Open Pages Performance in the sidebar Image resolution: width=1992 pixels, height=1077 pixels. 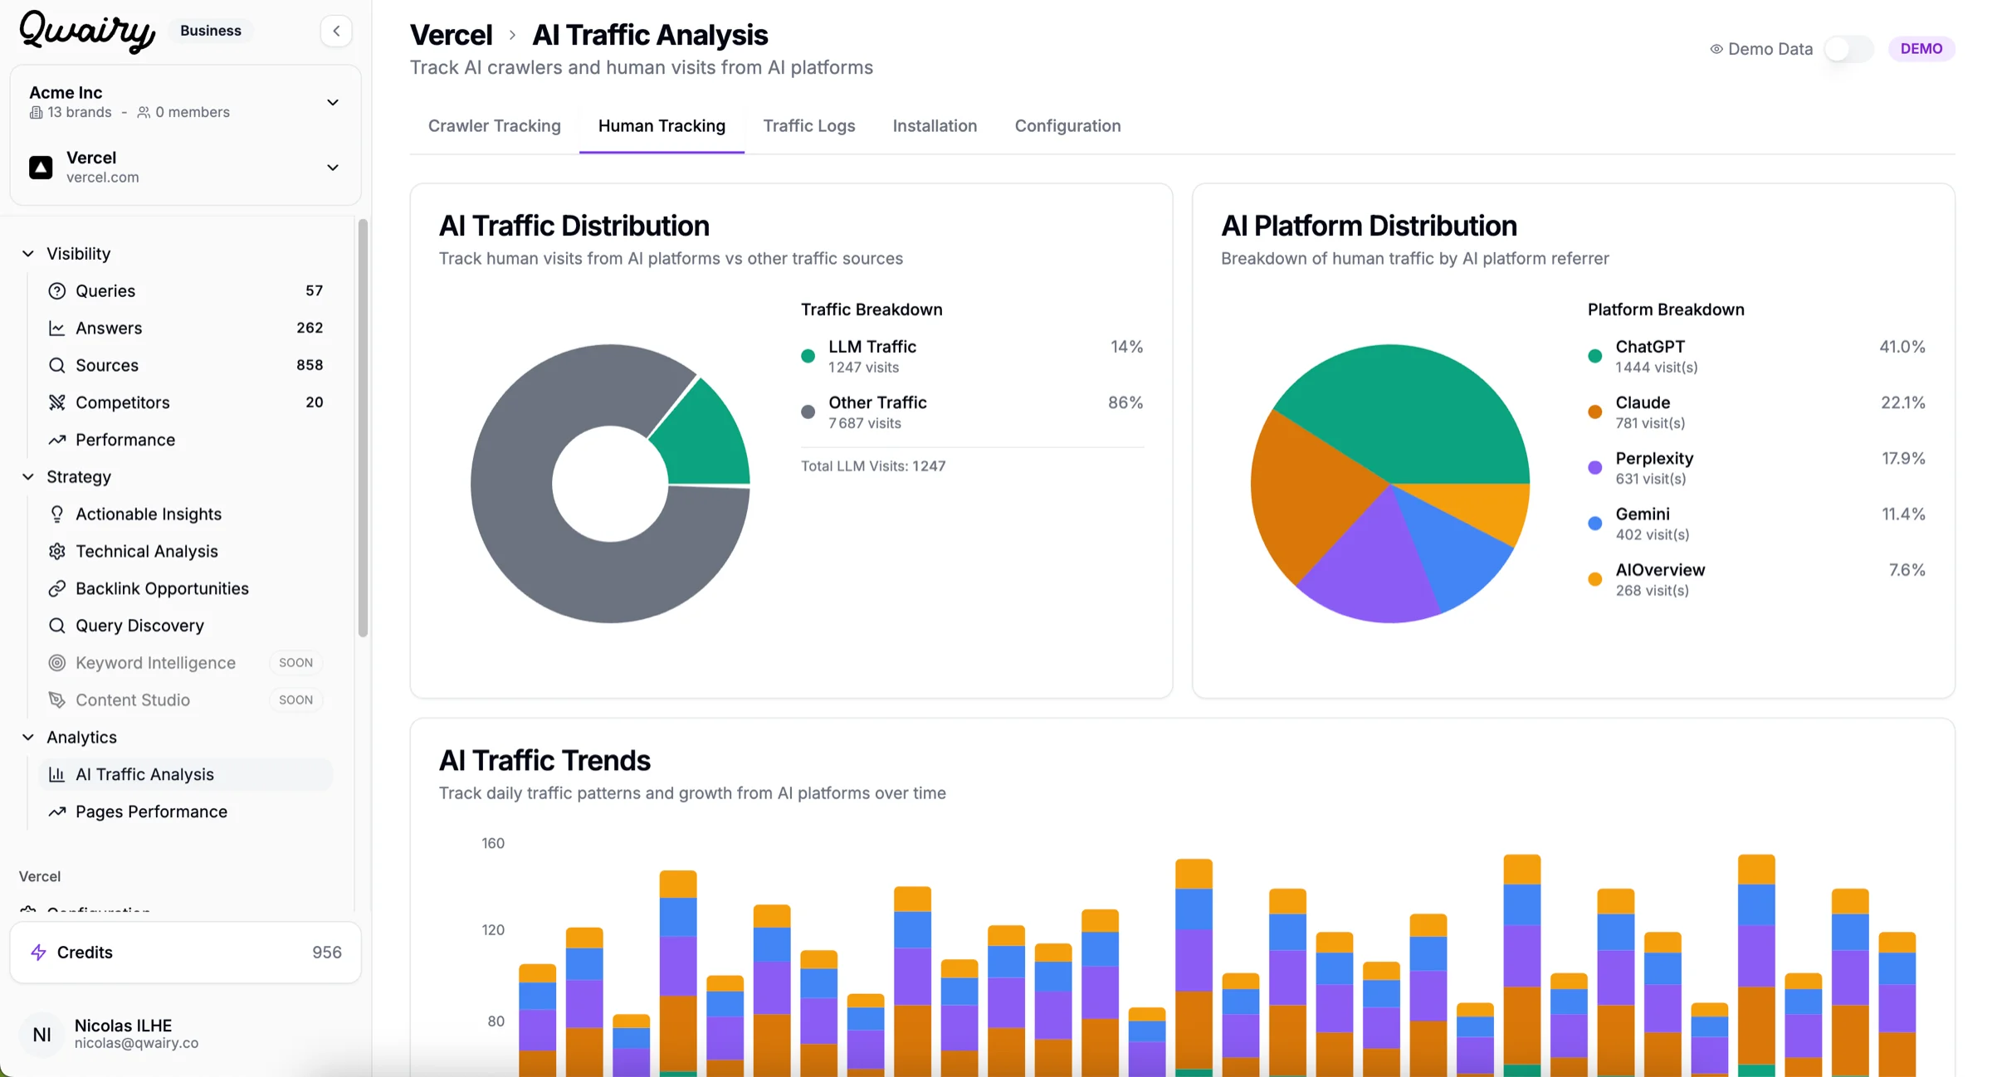tap(151, 811)
